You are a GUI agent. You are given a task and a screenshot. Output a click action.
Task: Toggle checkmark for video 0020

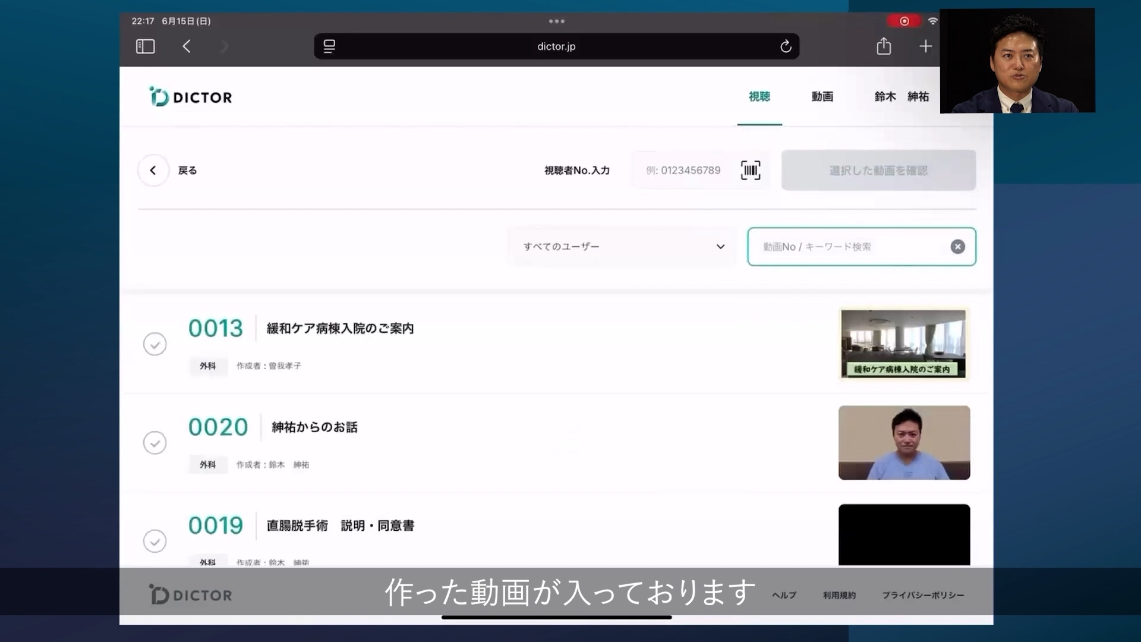point(155,443)
